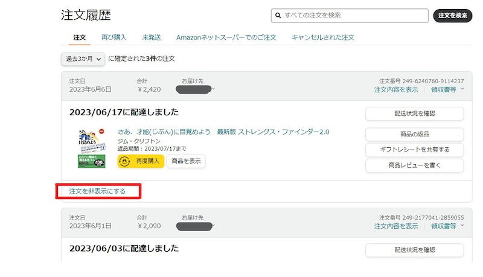Open the 未発送 tab
The height and width of the screenshot is (277, 483).
151,37
